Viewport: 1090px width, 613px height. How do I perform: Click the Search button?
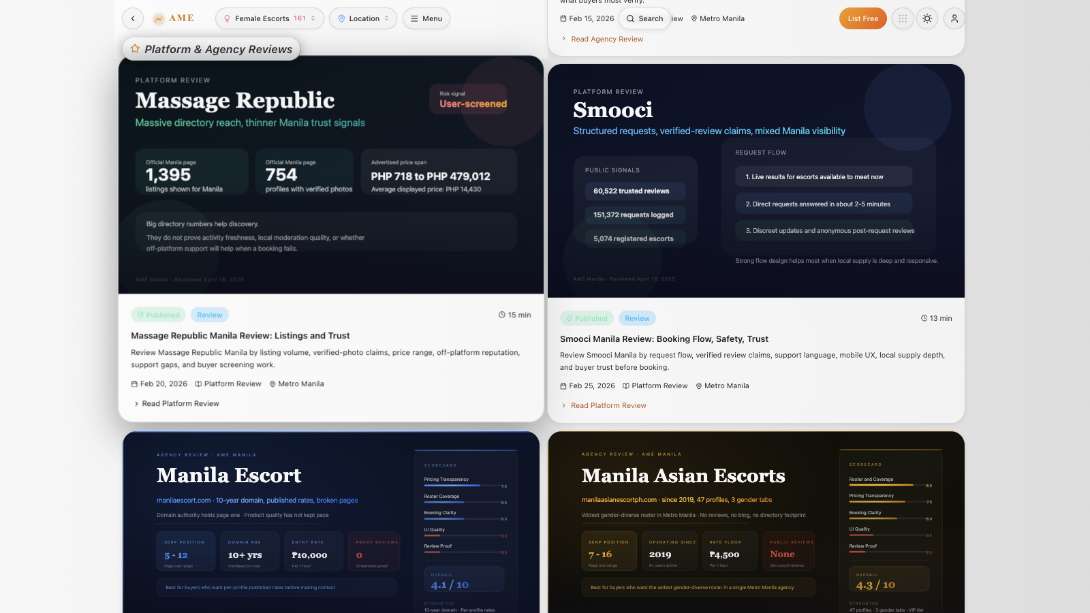[x=644, y=18]
